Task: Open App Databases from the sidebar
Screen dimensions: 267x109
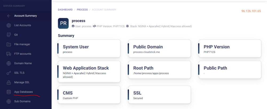Action: pyautogui.click(x=23, y=92)
